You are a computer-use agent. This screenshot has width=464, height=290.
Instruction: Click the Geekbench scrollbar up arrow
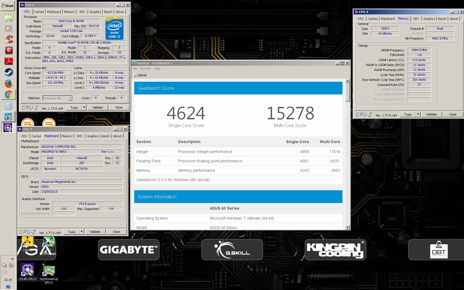[348, 81]
